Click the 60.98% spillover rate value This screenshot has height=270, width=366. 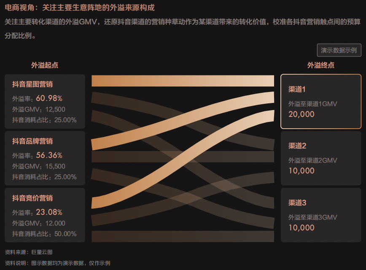point(49,98)
